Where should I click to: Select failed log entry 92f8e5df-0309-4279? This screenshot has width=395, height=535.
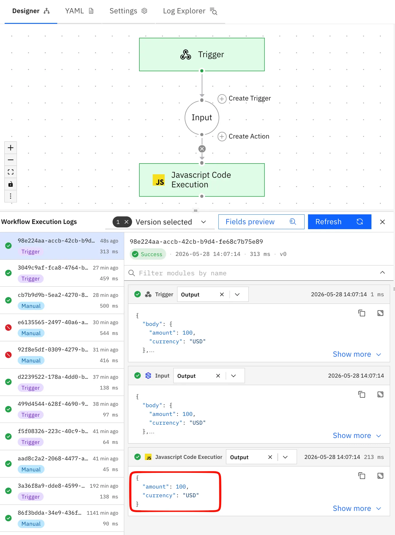tap(62, 355)
